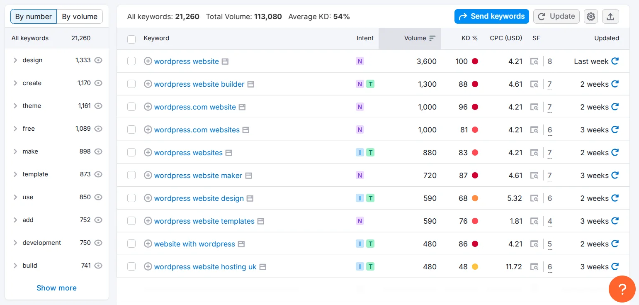Screen dimensions: 639x305
Task: Add 'wordpress website builder' with plus icon
Action: pyautogui.click(x=148, y=84)
